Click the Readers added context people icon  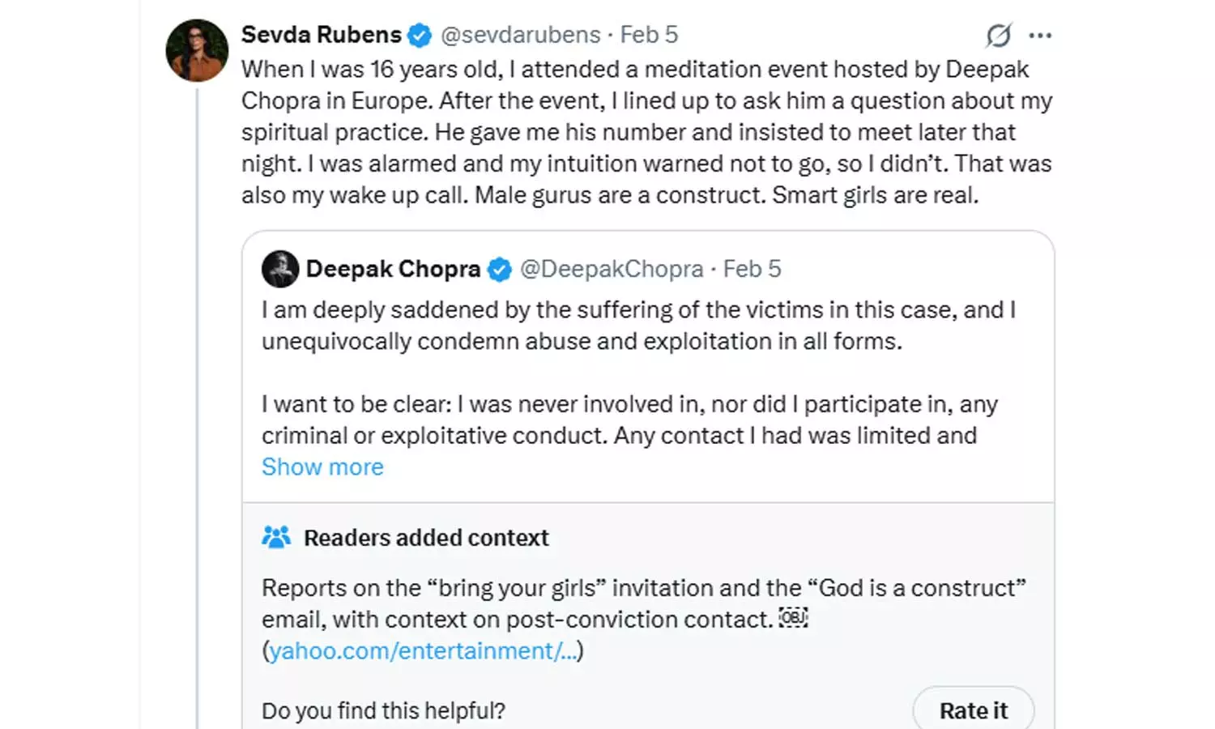coord(276,537)
